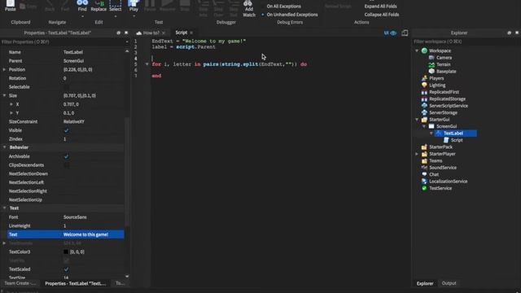Collapse the ScreenGui tree node
Image resolution: width=521 pixels, height=293 pixels.
(424, 127)
